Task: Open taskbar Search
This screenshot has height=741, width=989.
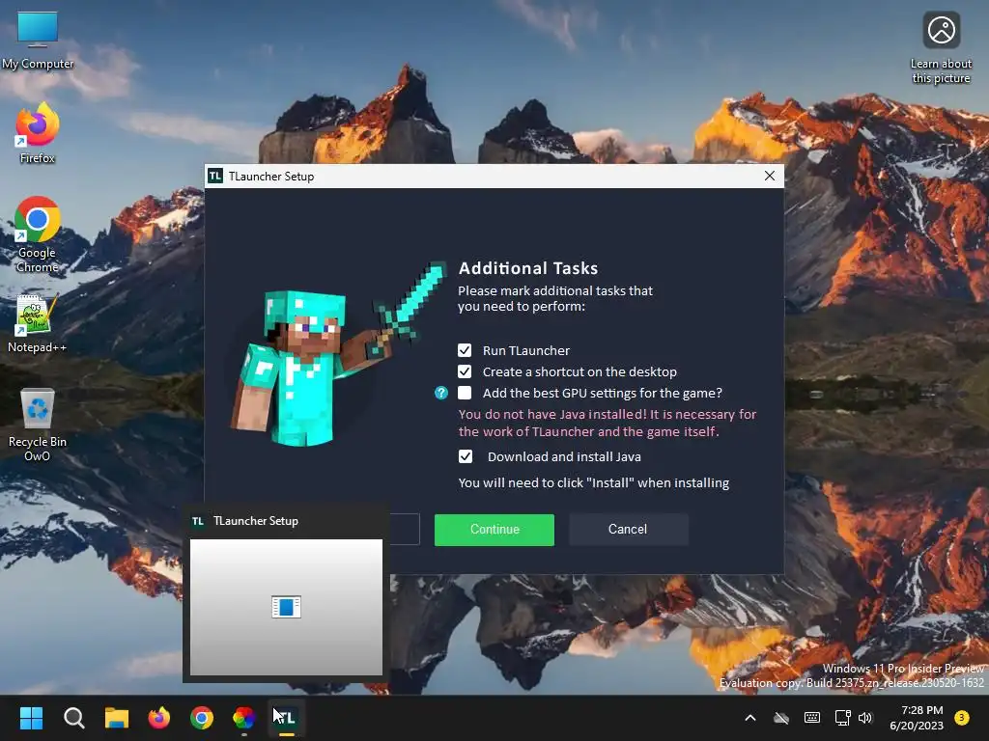Action: [x=73, y=718]
